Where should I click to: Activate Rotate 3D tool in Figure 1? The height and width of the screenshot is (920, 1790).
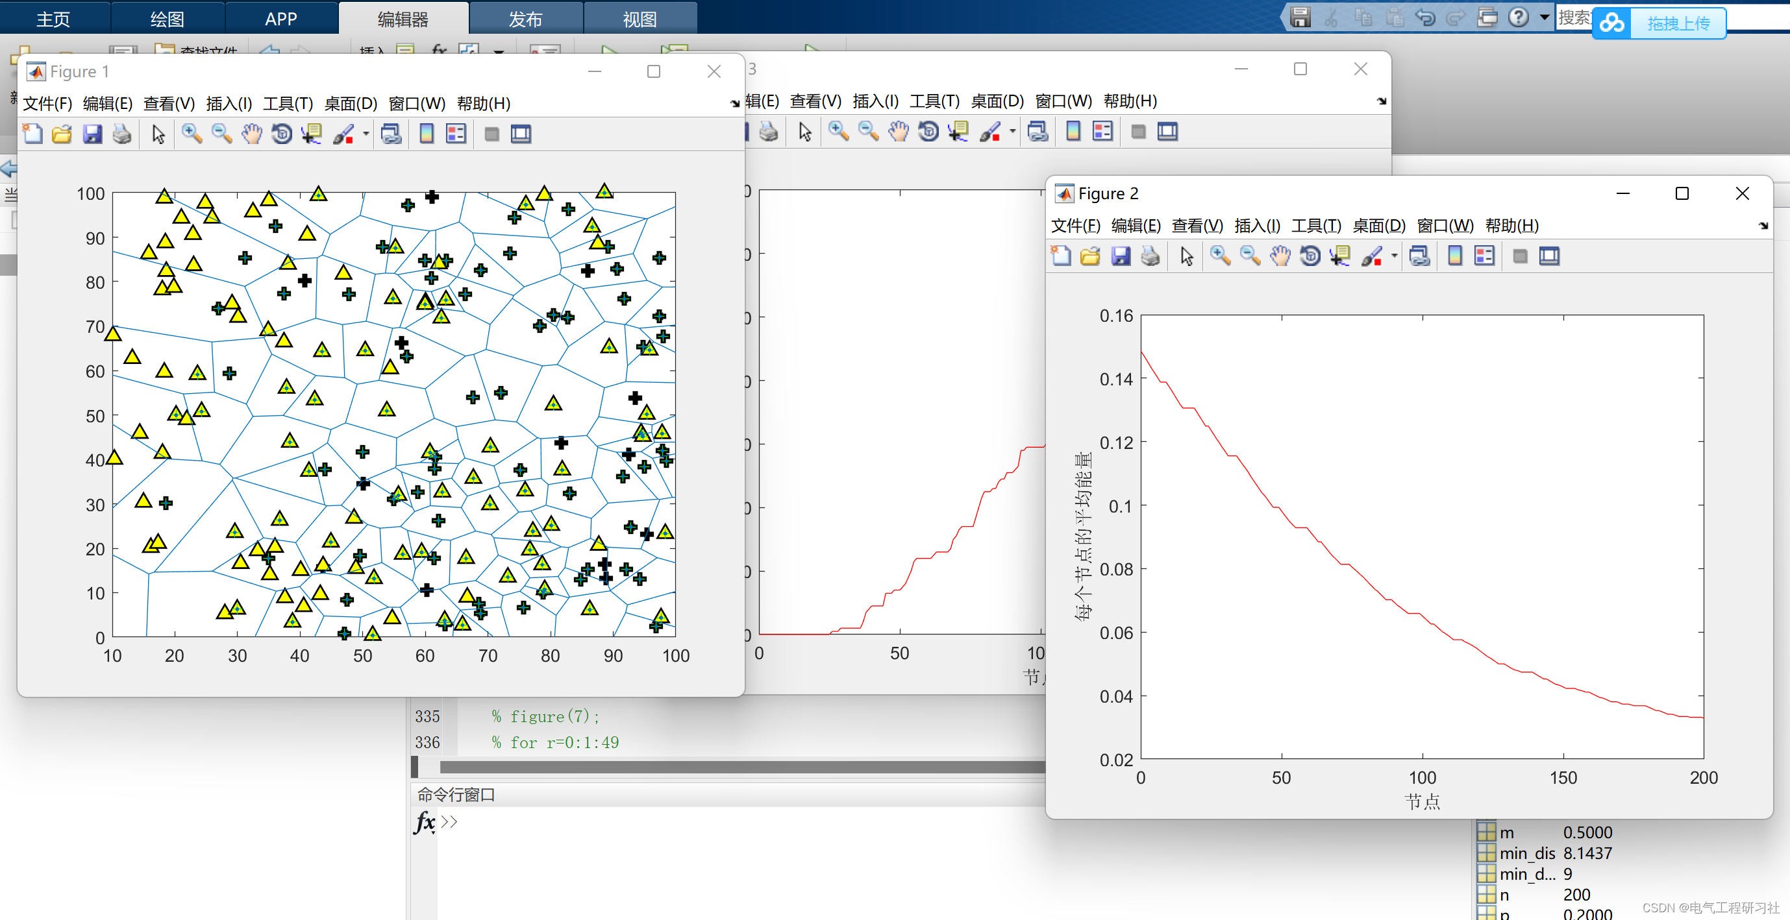tap(281, 133)
